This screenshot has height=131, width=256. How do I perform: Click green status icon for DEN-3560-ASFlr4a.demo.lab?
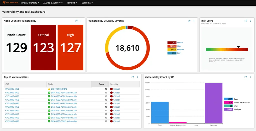tap(49, 114)
